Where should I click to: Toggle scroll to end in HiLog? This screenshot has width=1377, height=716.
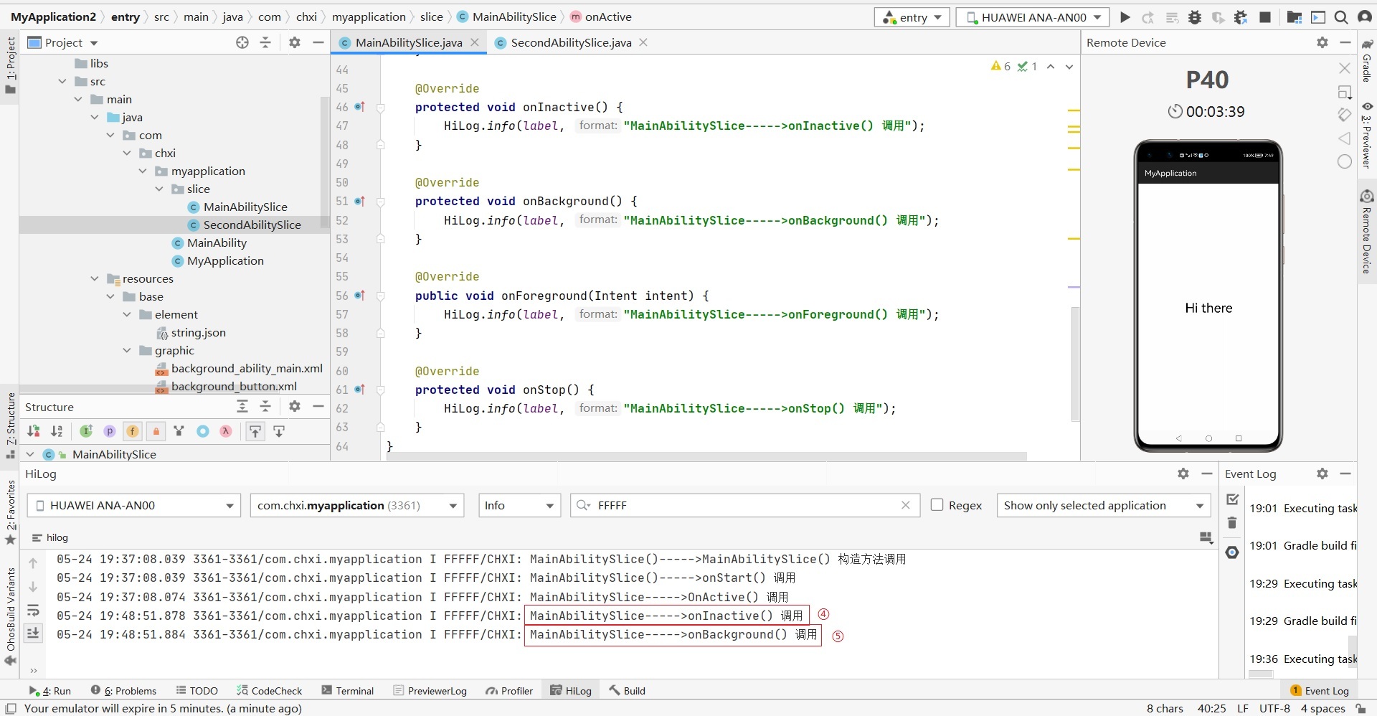pyautogui.click(x=33, y=633)
